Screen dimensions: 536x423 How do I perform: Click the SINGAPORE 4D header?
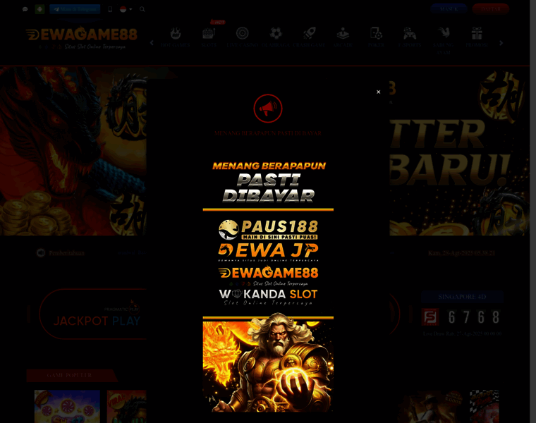(462, 297)
